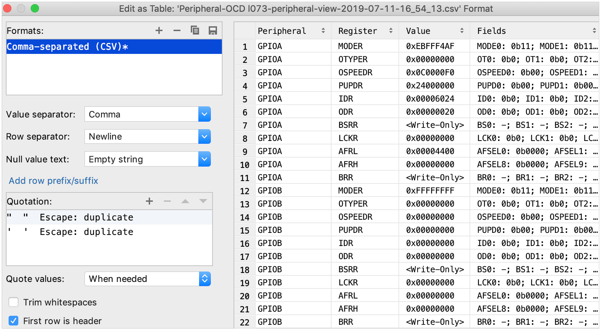Screen dimensions: 601x331
Task: Enable Trim whitespaces
Action: pyautogui.click(x=13, y=302)
